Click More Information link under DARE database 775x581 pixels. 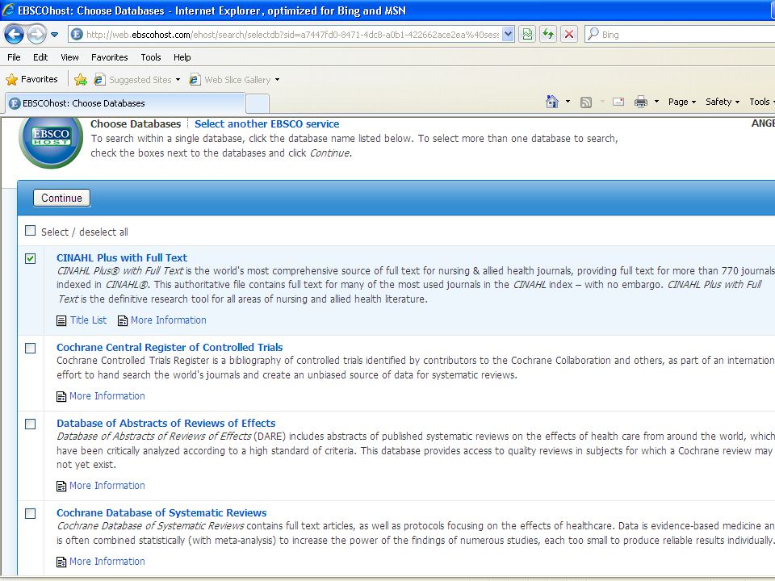tap(107, 486)
